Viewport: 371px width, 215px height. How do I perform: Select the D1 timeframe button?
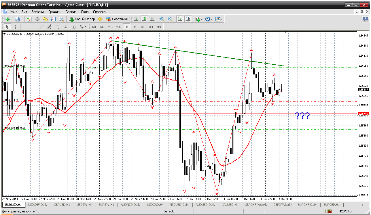143,27
